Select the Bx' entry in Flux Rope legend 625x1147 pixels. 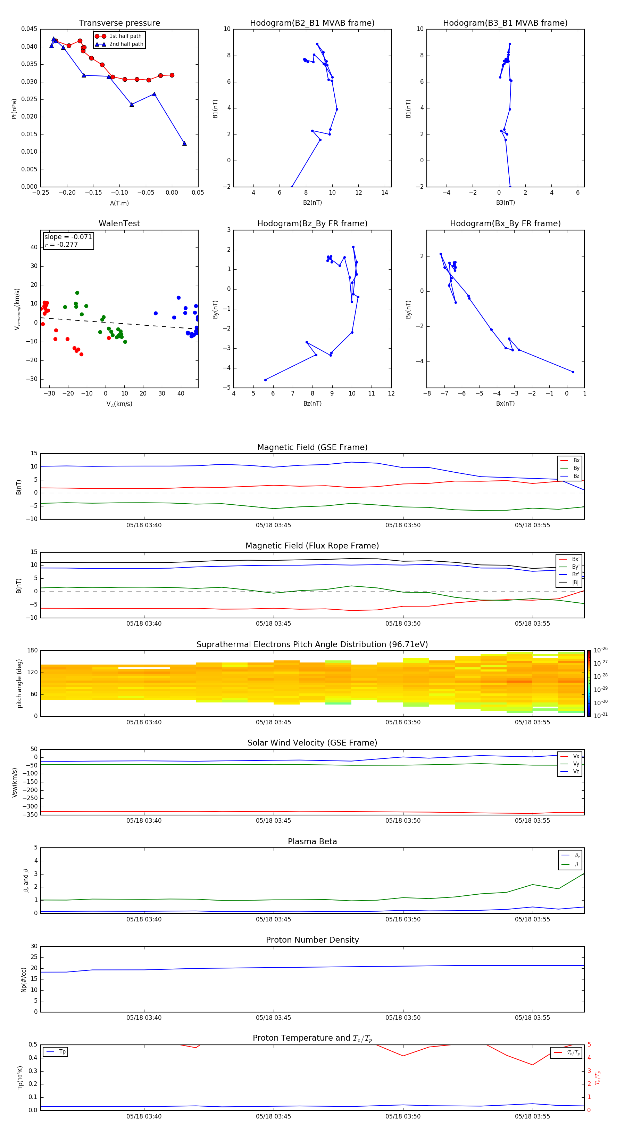click(569, 559)
